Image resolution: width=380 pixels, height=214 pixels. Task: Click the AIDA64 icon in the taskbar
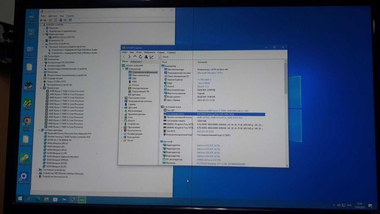pyautogui.click(x=82, y=200)
